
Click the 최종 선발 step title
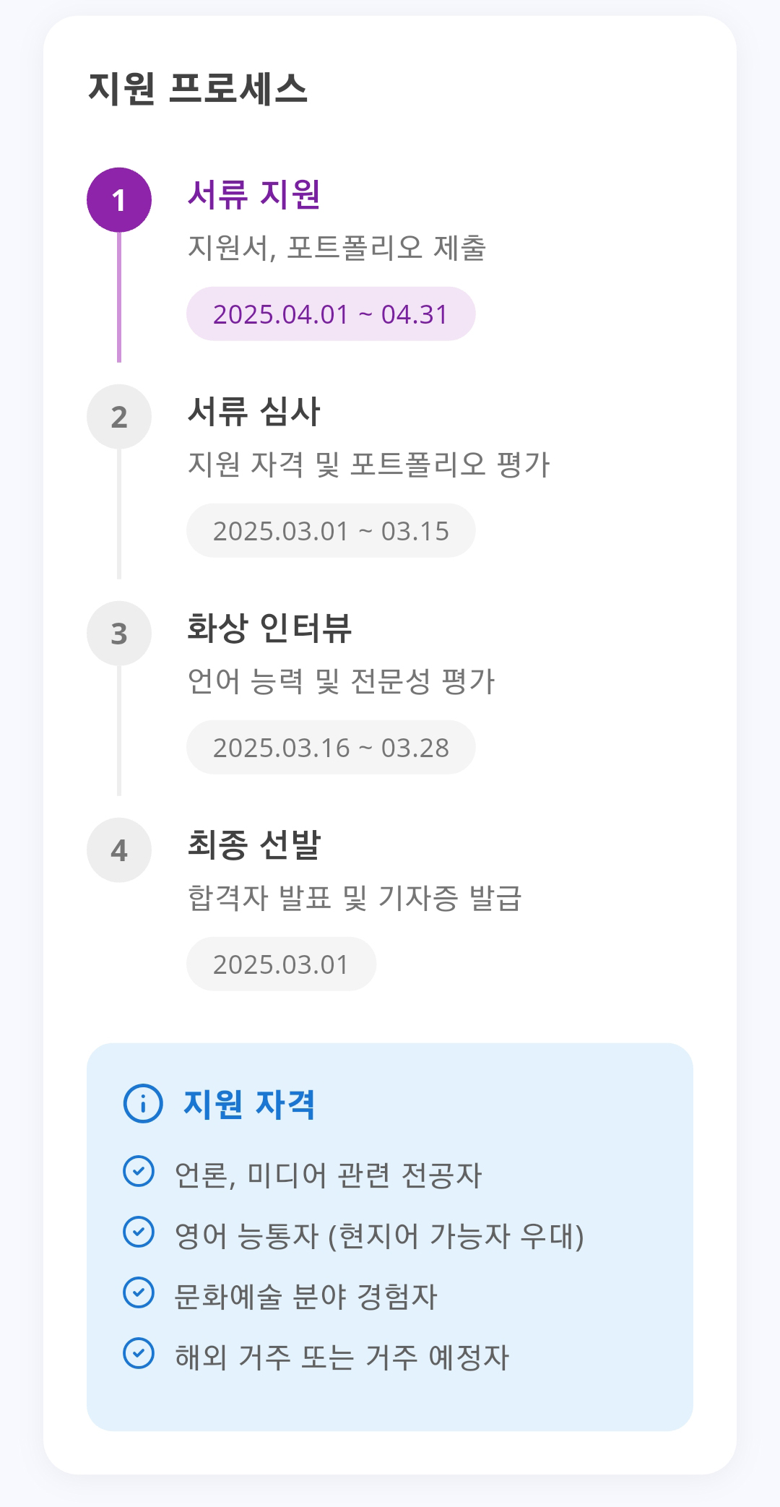click(x=254, y=845)
